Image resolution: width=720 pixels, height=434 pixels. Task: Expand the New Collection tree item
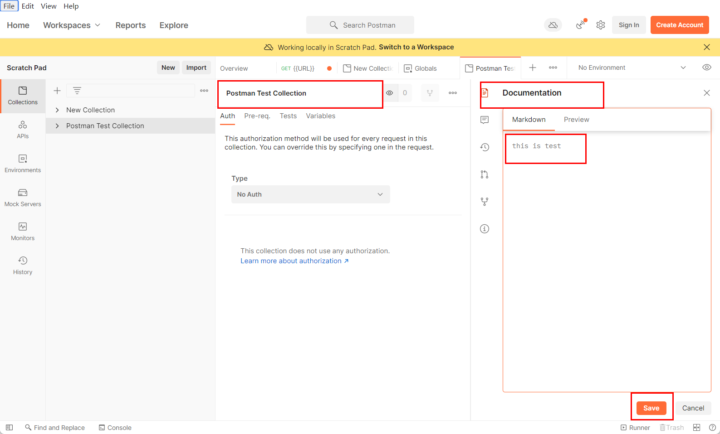click(x=57, y=110)
